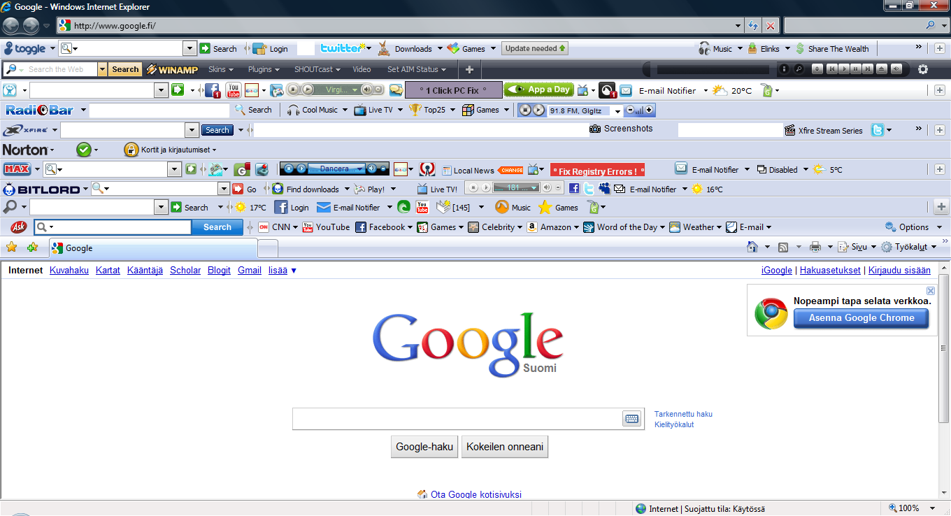
Task: Decrease RadioBar radio volume with minus button
Action: point(629,110)
